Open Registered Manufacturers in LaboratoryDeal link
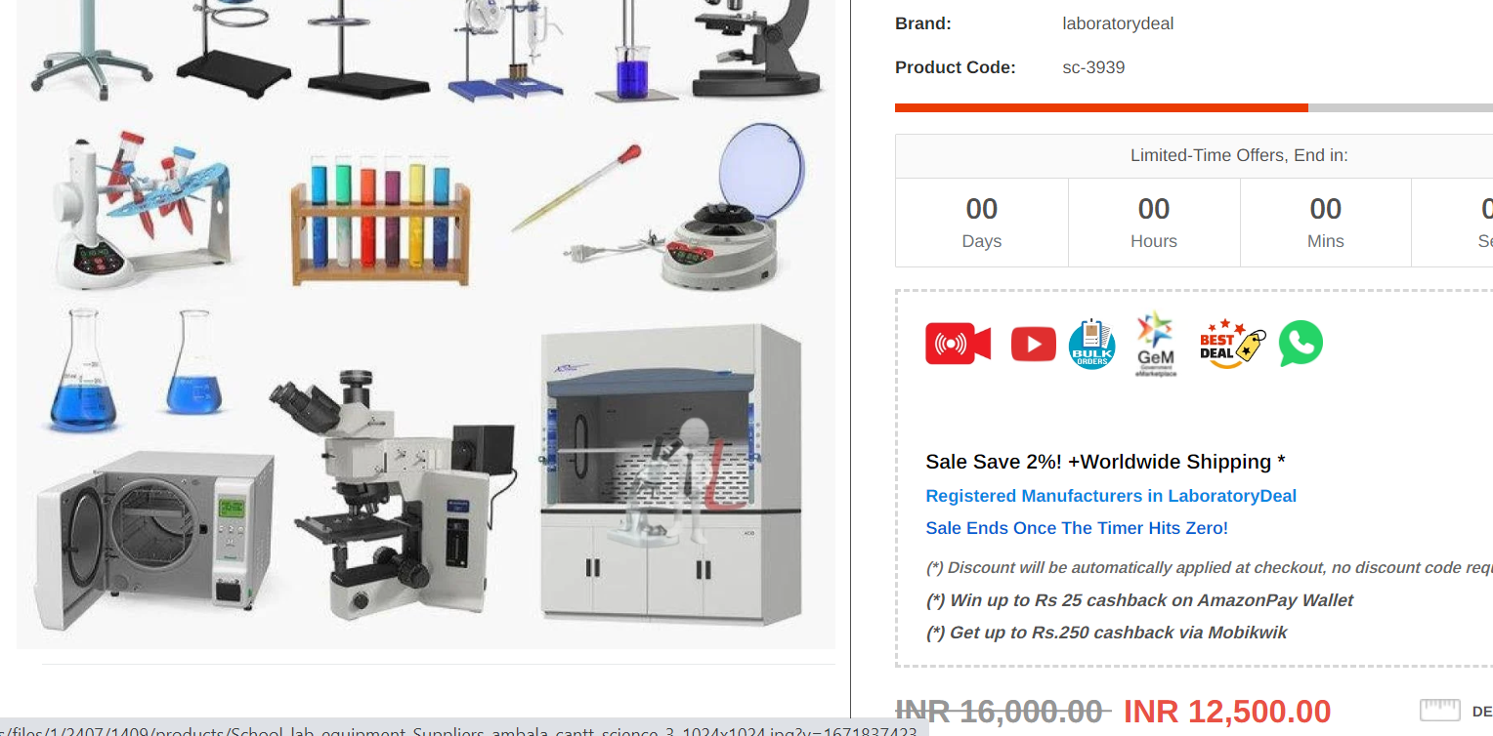1493x736 pixels. [1111, 496]
